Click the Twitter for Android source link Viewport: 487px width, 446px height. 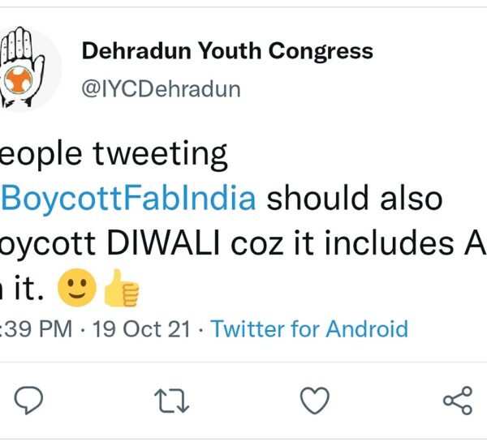tap(309, 329)
